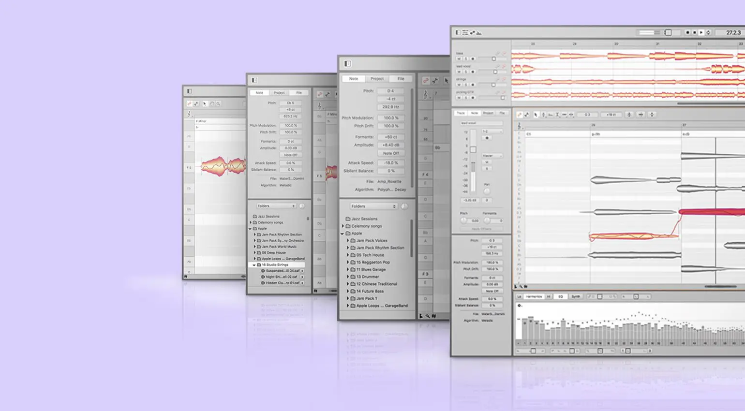Click the Play button in the transport bar
This screenshot has width=745, height=411.
pyautogui.click(x=701, y=32)
